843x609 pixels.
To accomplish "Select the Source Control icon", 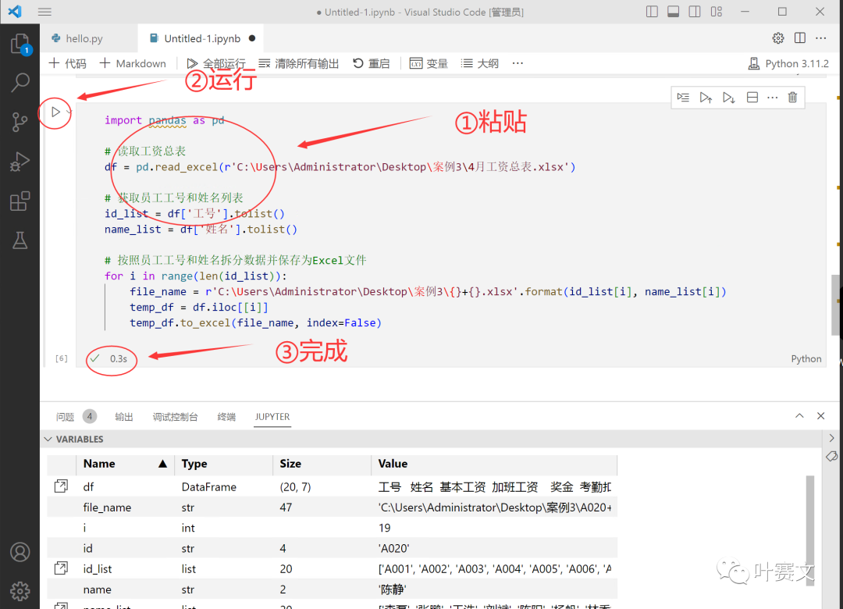I will pyautogui.click(x=20, y=122).
